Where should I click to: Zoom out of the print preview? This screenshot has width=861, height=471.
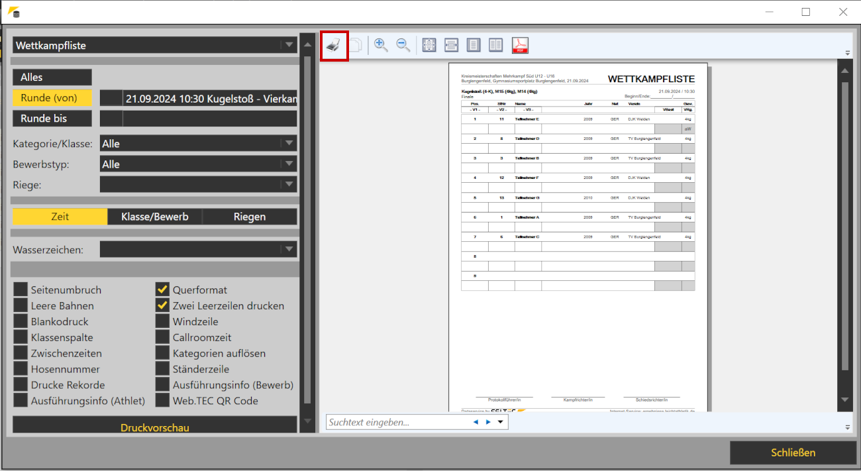tap(403, 45)
